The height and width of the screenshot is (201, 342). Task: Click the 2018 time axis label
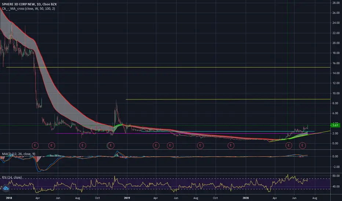pyautogui.click(x=9, y=198)
